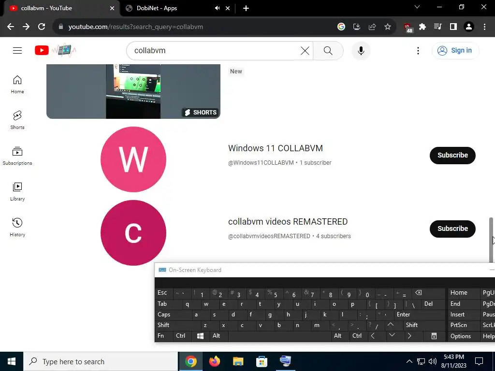
Task: Open Microsoft Store from taskbar
Action: click(262, 361)
